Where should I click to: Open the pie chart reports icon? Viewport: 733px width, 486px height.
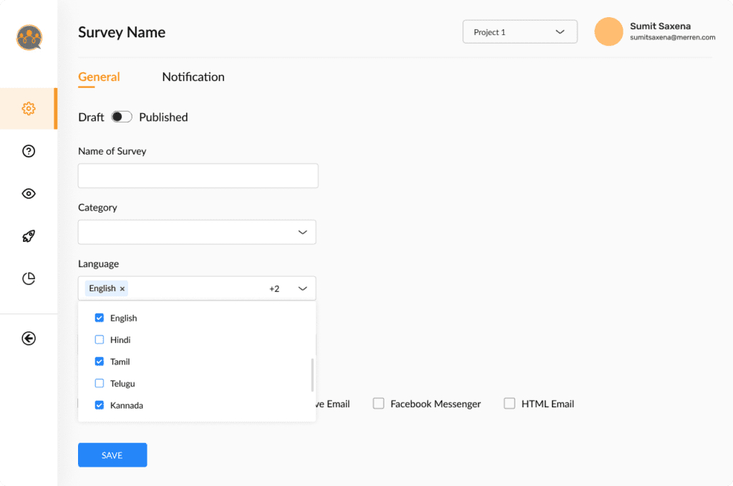point(29,278)
